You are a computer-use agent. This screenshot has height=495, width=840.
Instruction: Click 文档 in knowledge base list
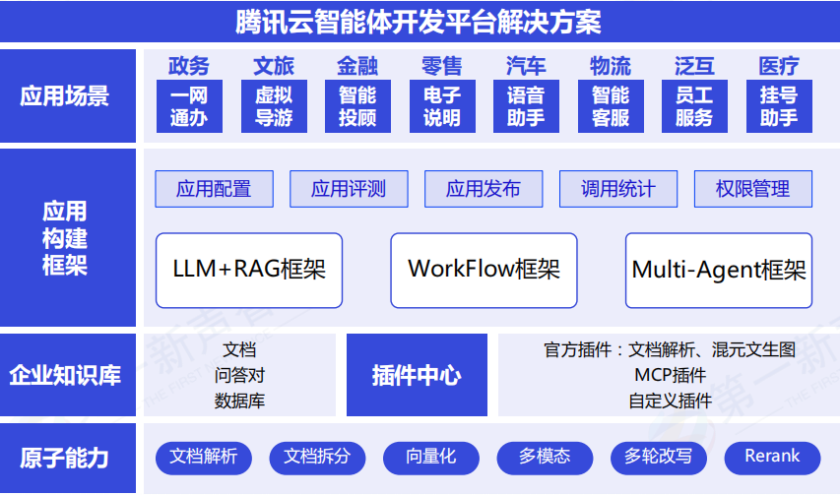(239, 349)
